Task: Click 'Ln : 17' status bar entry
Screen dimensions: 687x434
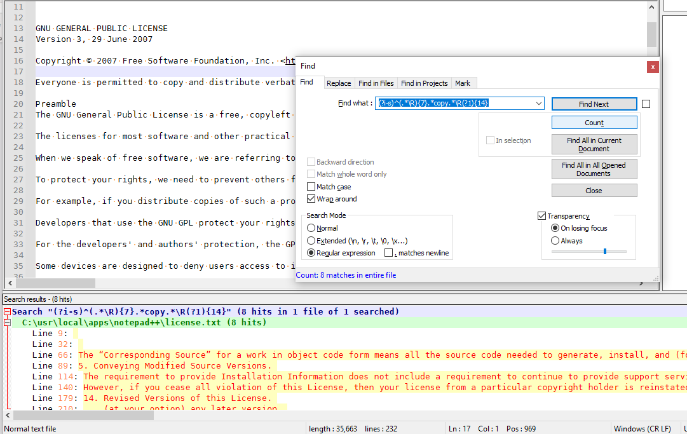Action: 459,429
